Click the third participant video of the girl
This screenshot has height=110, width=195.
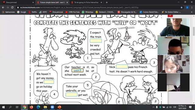pyautogui.click(x=174, y=64)
